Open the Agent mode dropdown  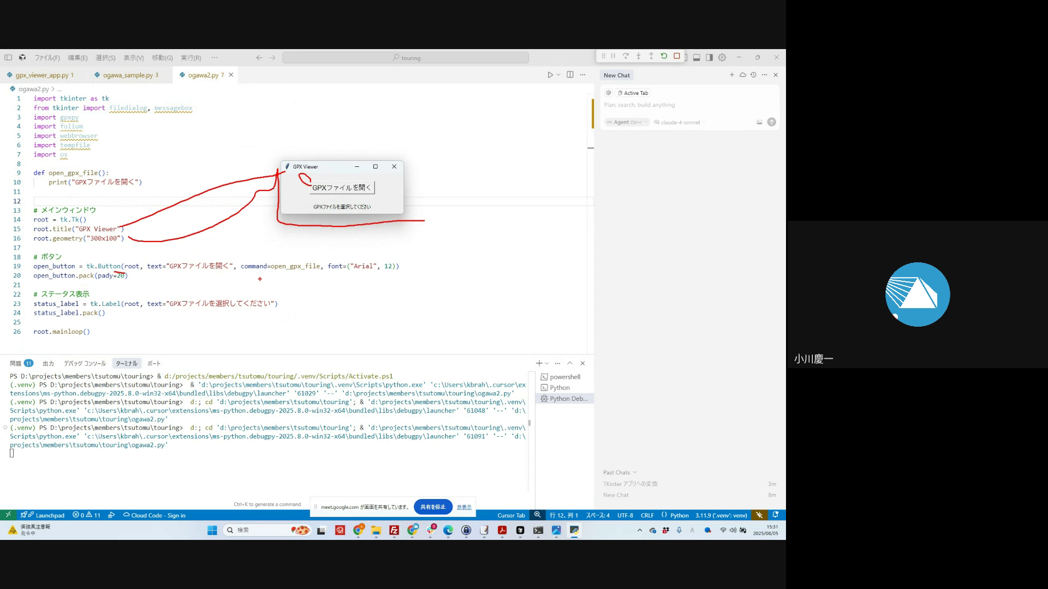coord(627,122)
